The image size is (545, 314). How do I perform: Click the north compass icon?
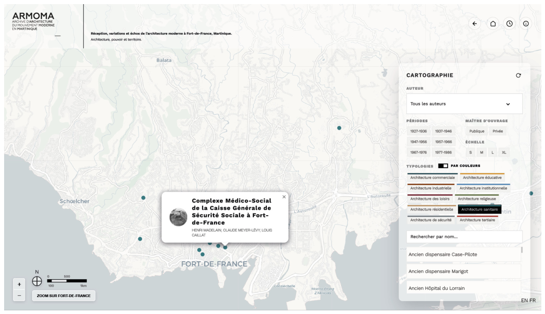(x=37, y=281)
